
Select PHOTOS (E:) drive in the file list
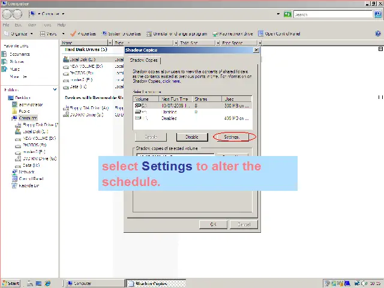click(x=79, y=73)
